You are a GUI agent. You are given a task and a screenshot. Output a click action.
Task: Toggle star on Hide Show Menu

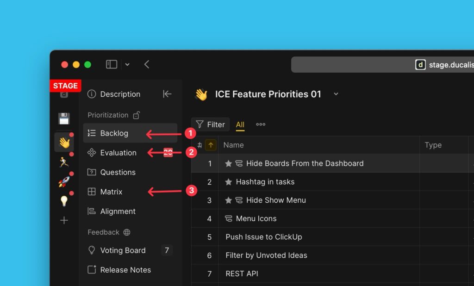(x=228, y=200)
